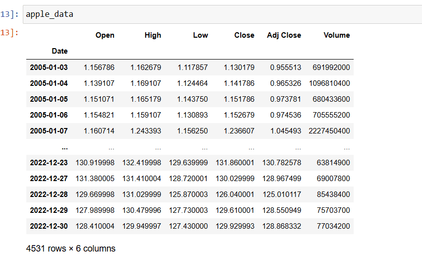
Task: Click Close value 1.130179
Action: coord(239,67)
